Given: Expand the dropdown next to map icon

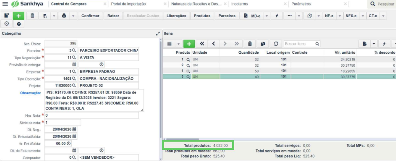Looking at the screenshot, I should (x=319, y=16).
